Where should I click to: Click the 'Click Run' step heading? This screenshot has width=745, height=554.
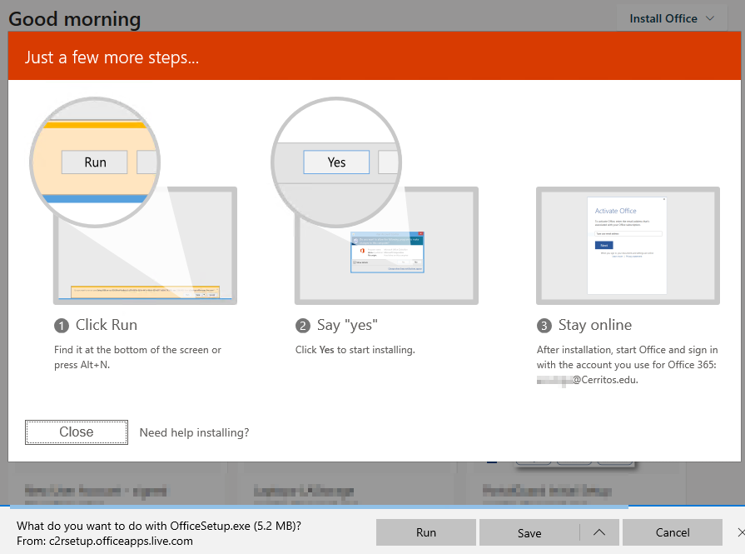point(107,325)
